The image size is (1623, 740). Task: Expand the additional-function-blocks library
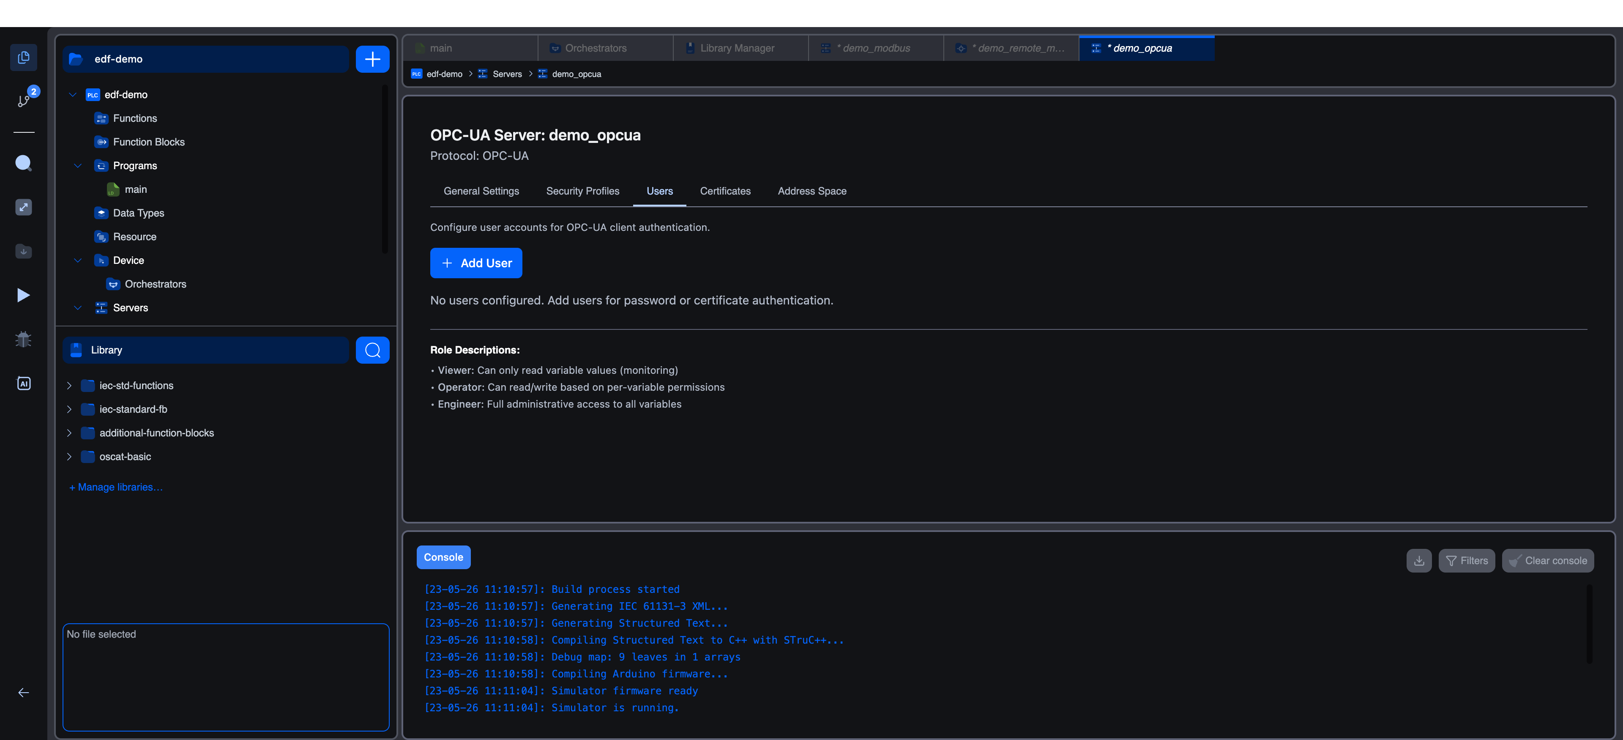[69, 433]
